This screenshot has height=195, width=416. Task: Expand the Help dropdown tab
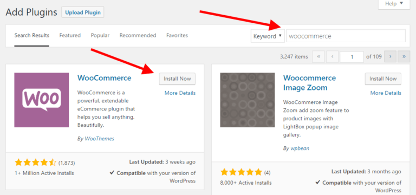394,4
